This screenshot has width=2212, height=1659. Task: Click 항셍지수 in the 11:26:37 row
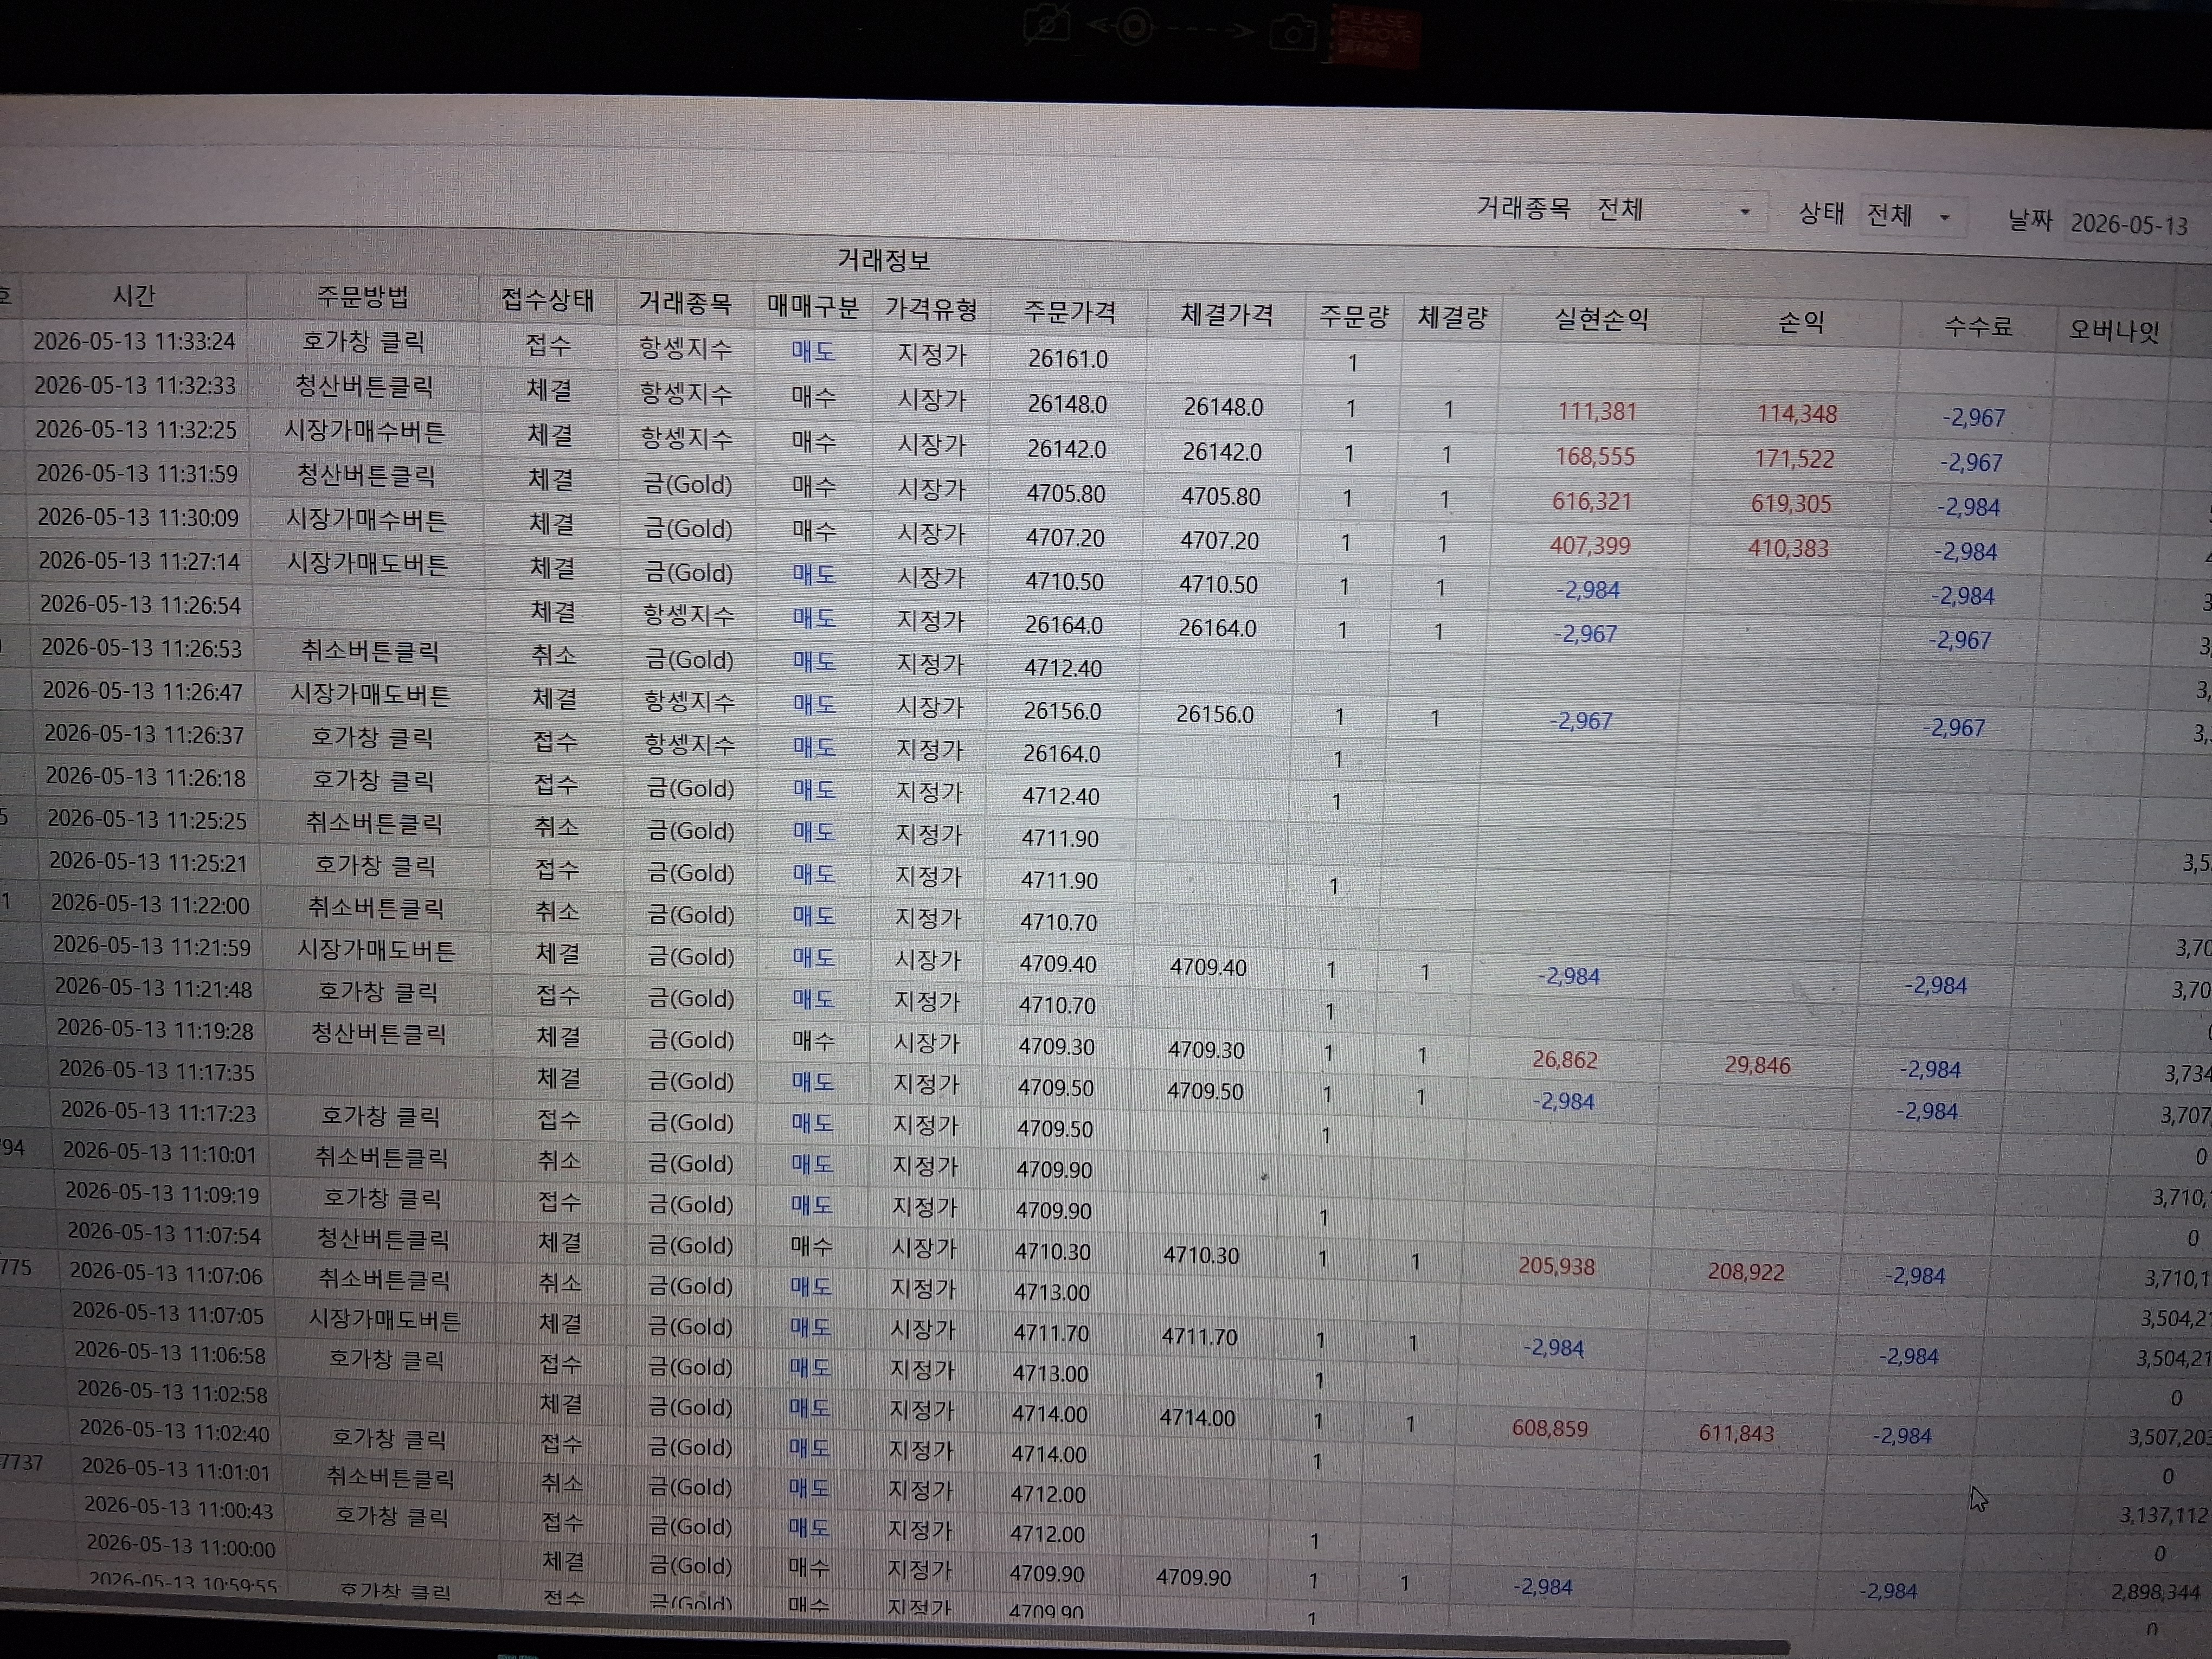(689, 745)
